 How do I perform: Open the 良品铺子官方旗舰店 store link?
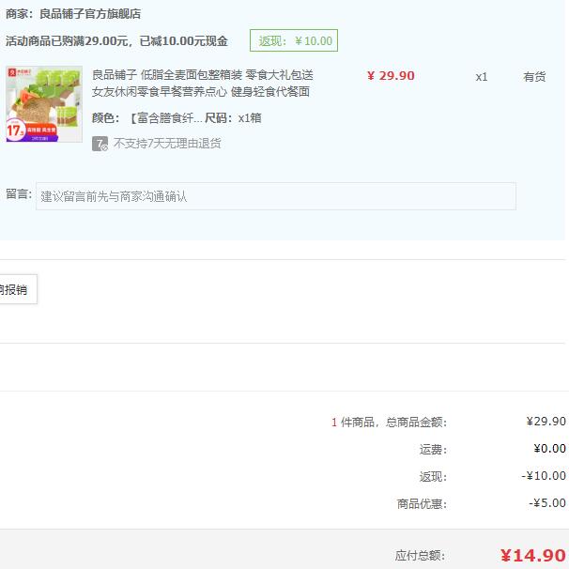(x=89, y=14)
